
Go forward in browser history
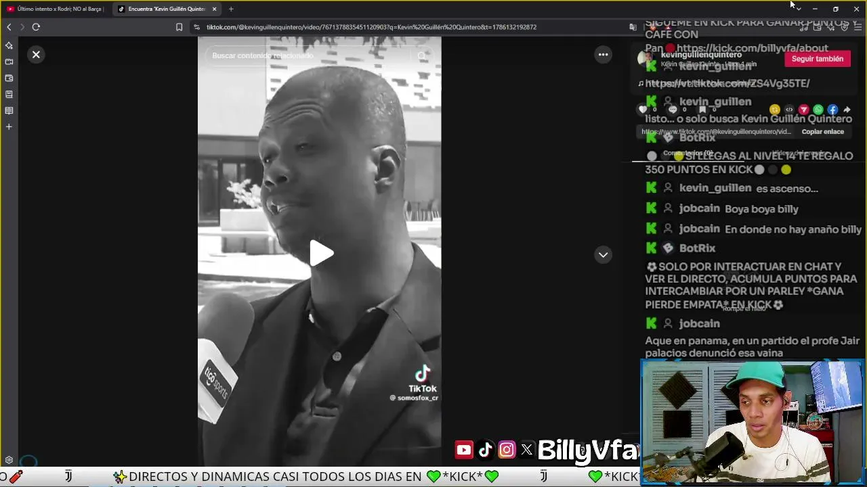[22, 27]
